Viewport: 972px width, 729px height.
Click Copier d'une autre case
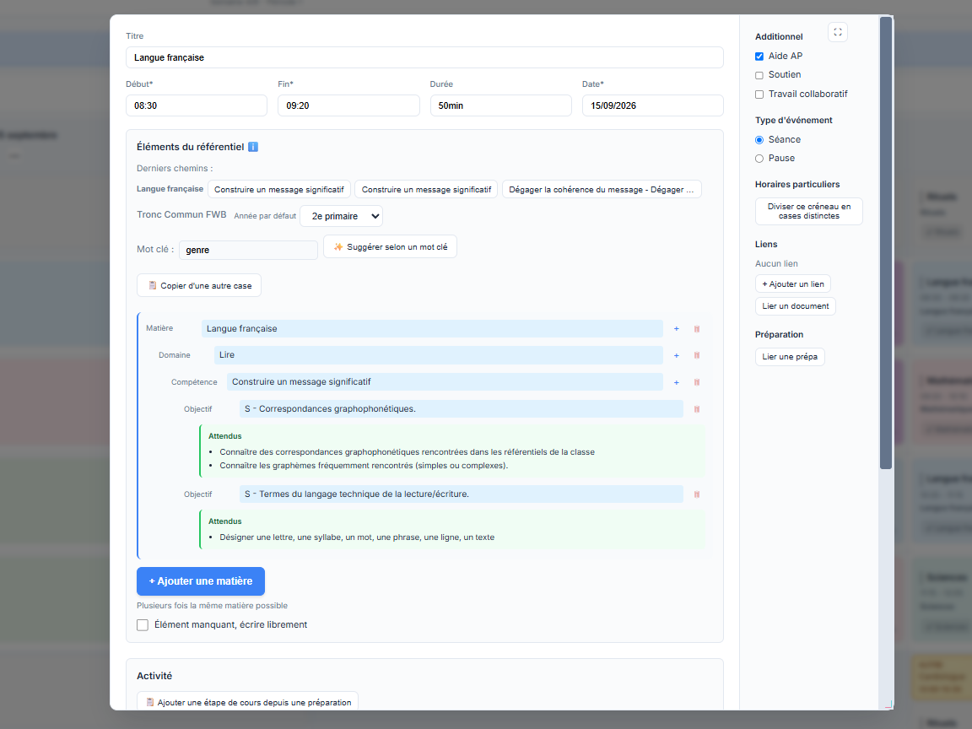(x=199, y=286)
